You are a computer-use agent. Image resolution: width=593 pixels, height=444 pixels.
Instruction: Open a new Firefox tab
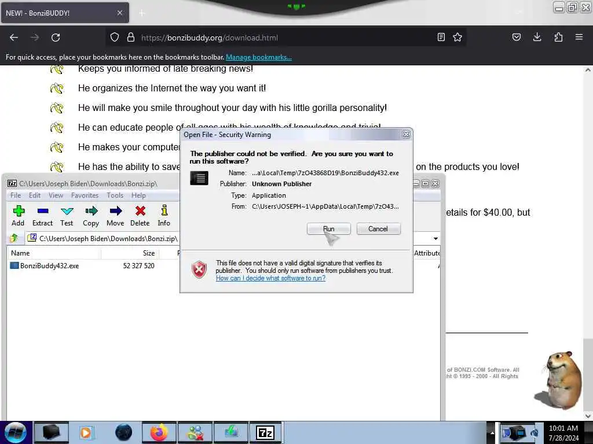click(142, 13)
